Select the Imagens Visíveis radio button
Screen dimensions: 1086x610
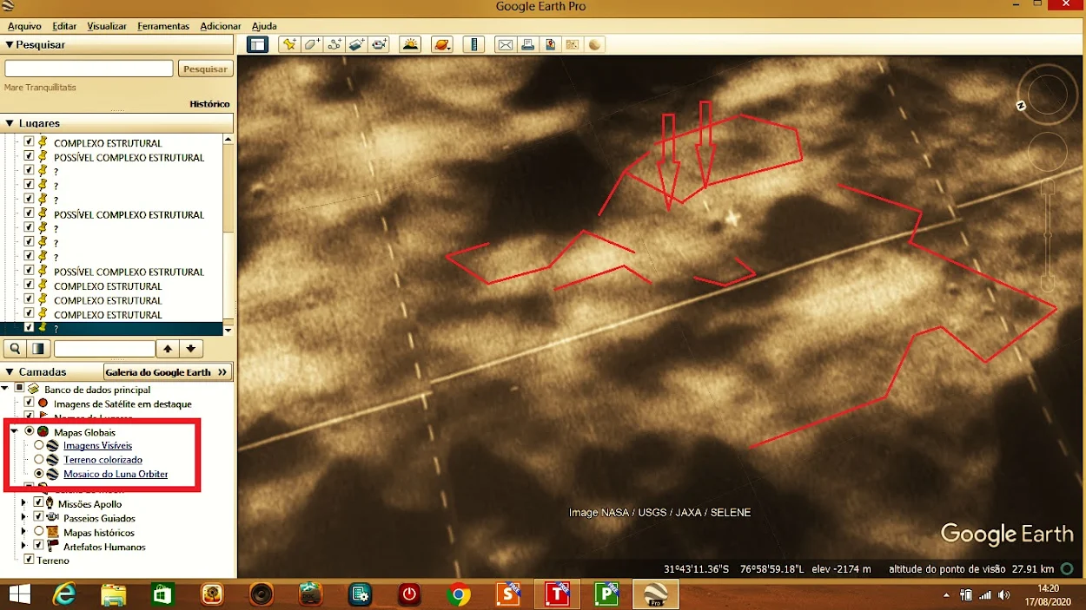click(x=39, y=445)
